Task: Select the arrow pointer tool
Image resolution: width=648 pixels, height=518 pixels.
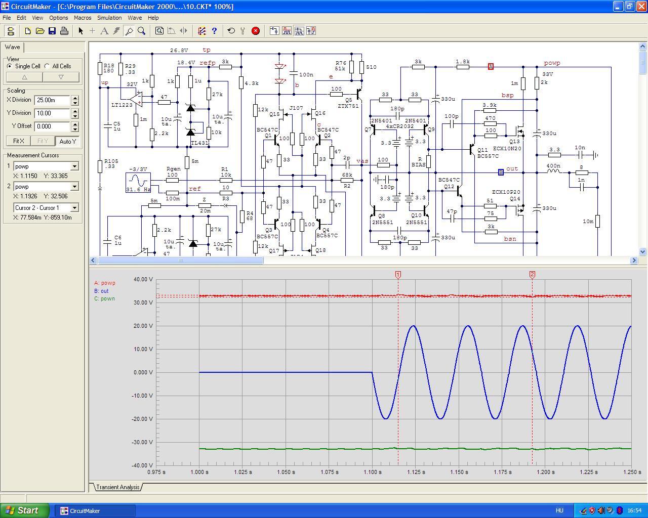Action: coord(80,31)
